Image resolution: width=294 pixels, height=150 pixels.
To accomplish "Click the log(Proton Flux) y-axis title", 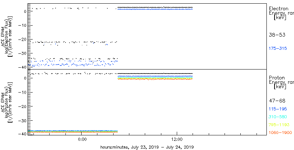I will click(7, 102).
